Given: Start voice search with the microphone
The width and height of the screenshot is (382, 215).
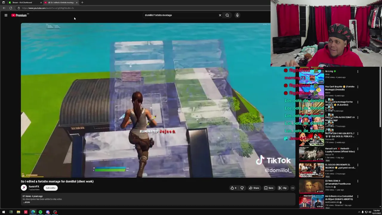Looking at the screenshot, I should pos(237,15).
